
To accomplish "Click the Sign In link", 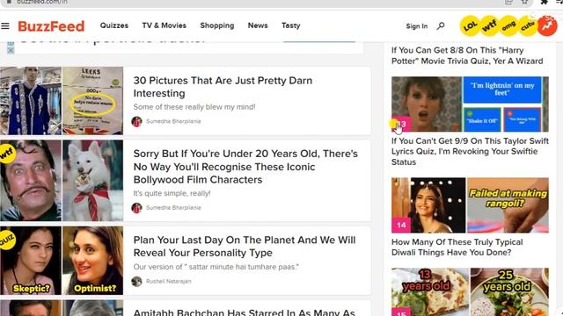I will [x=416, y=26].
